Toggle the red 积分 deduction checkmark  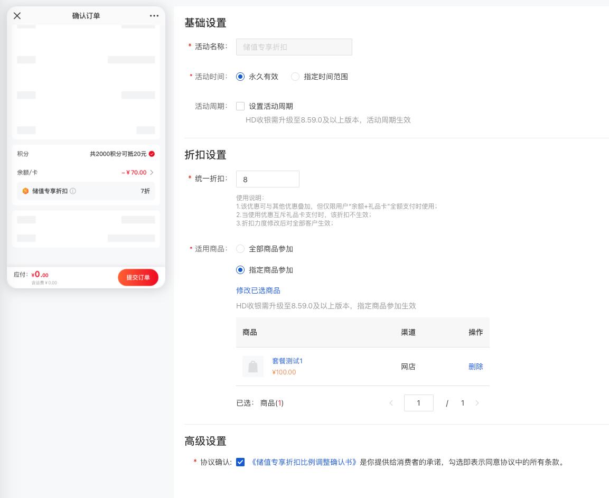(x=152, y=154)
